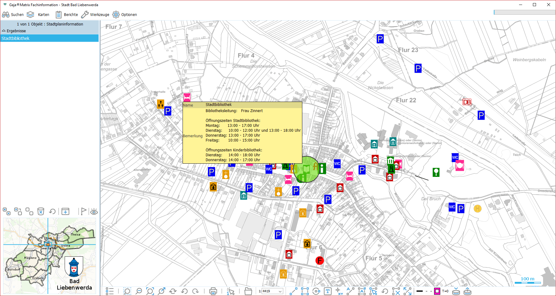556x296 pixels.
Task: Click the print icon in bottom toolbar
Action: 213,291
